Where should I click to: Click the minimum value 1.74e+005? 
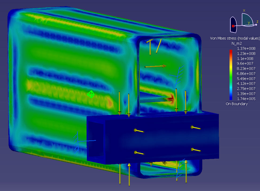coord(246,99)
